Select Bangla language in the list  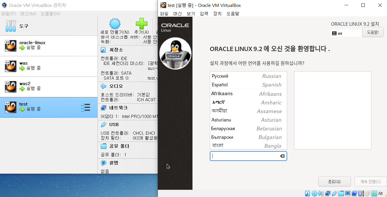248,145
